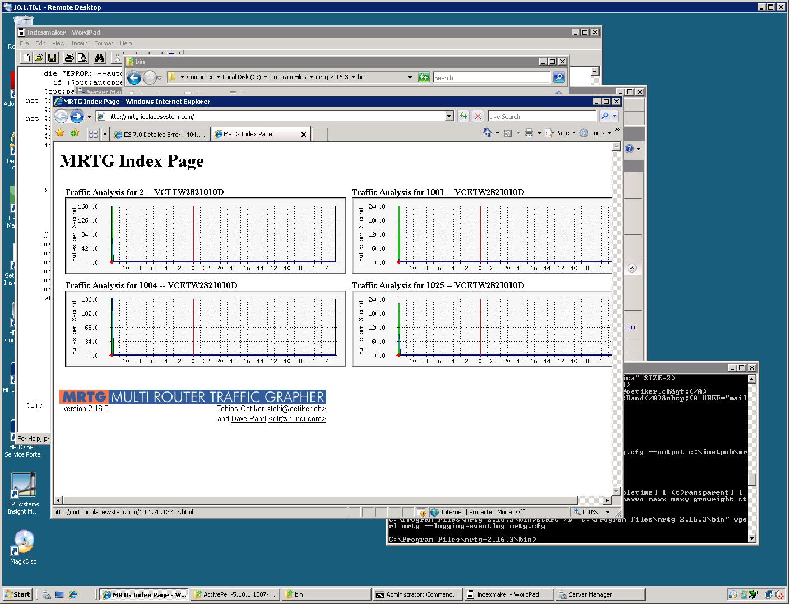Open RSS feeds icon in IE
Screen dimensions: 789x604
[x=508, y=133]
